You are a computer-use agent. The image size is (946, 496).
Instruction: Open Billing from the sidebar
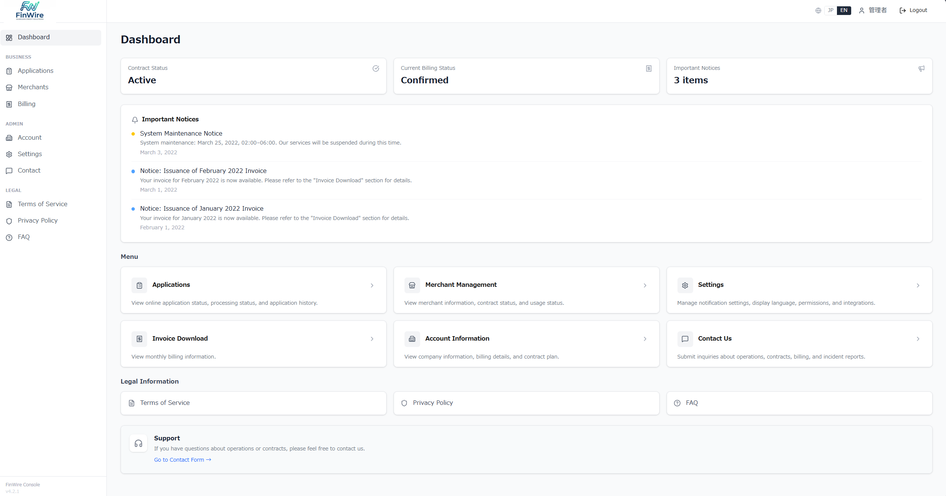pos(26,104)
